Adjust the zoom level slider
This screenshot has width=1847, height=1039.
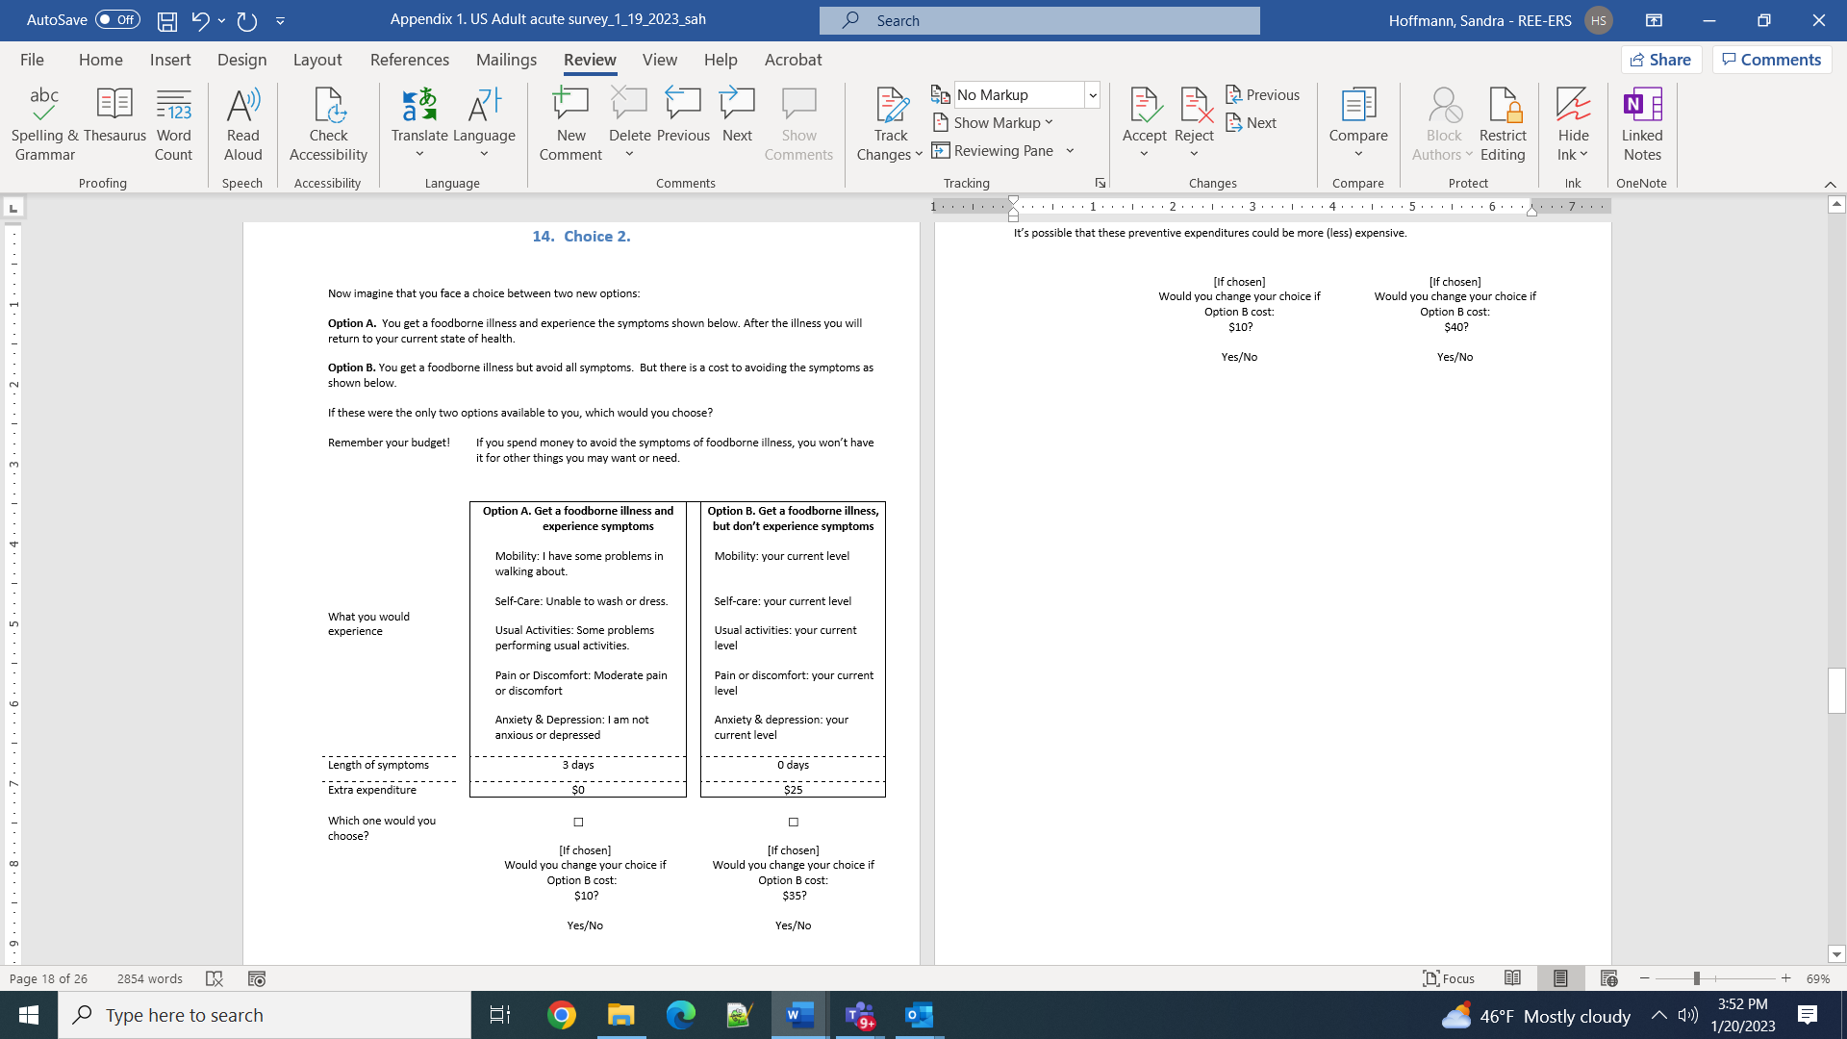1696,978
